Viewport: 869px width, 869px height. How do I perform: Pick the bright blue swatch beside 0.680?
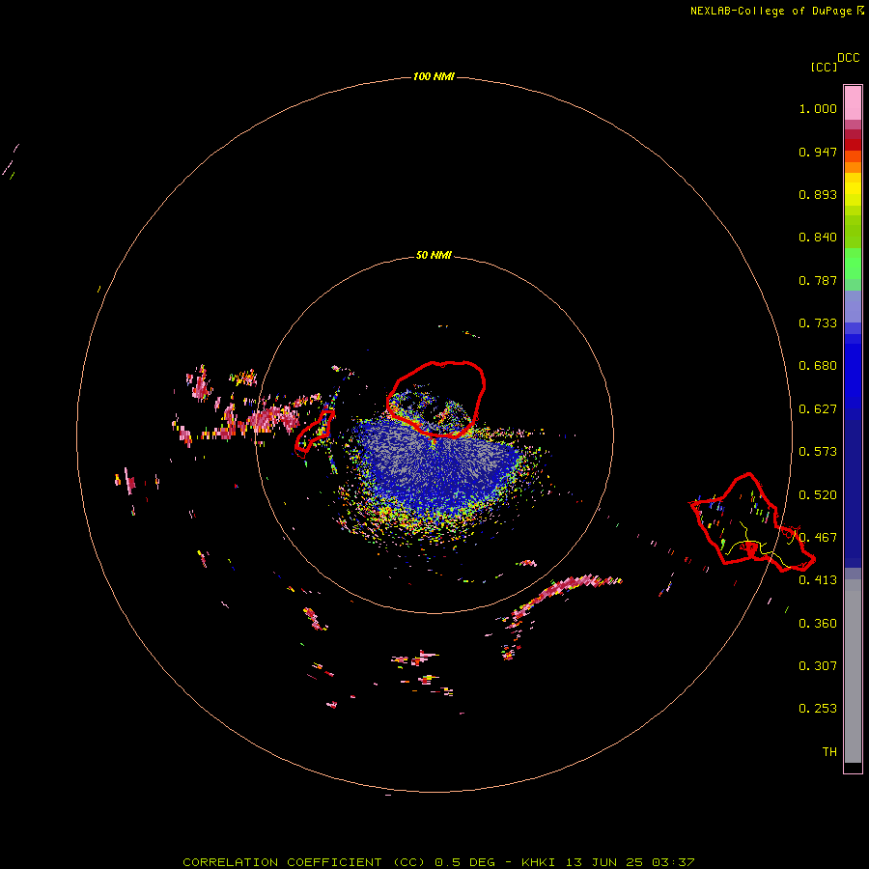(853, 372)
